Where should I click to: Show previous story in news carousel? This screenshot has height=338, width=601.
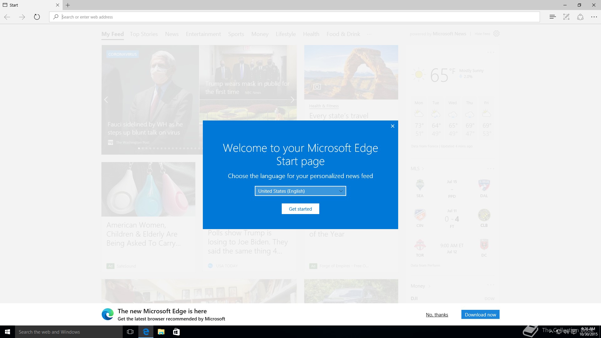[106, 100]
